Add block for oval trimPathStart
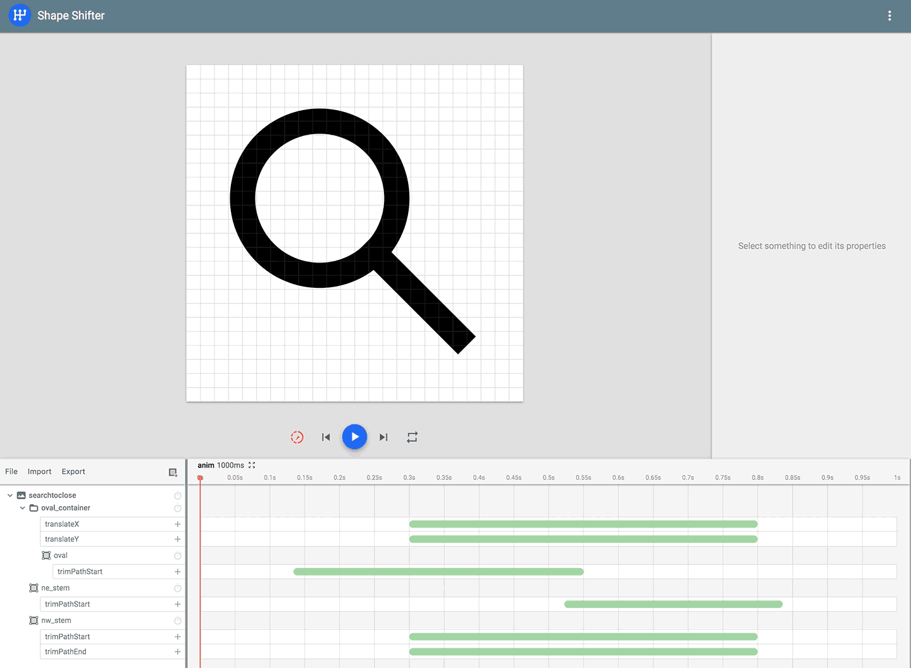 [178, 572]
